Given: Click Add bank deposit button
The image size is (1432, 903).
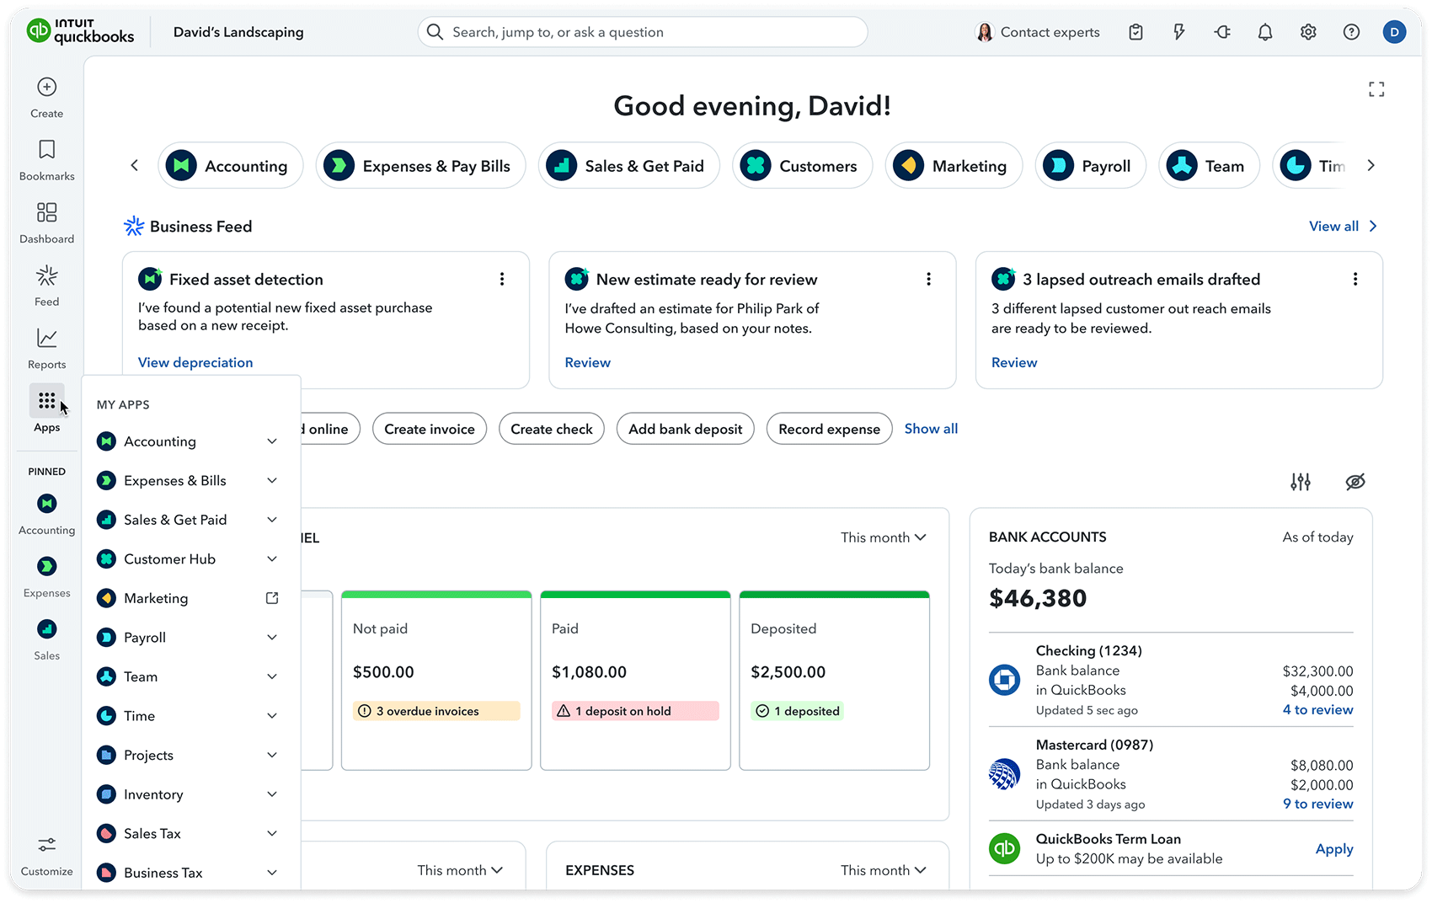Looking at the screenshot, I should click(686, 429).
